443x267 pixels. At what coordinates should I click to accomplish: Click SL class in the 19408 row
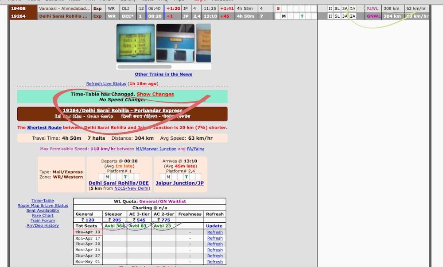pyautogui.click(x=337, y=8)
